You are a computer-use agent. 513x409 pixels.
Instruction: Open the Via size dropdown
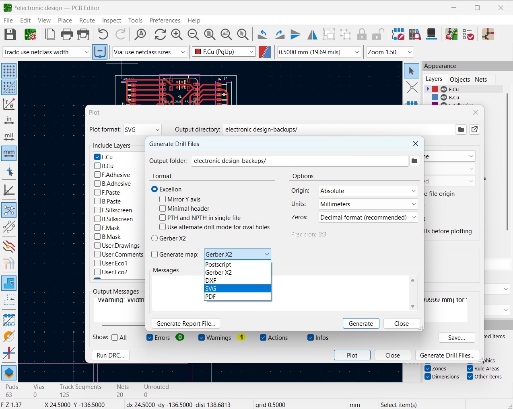[149, 52]
